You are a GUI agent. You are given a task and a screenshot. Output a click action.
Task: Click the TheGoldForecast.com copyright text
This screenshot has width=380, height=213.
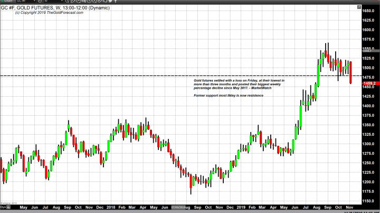41,12
